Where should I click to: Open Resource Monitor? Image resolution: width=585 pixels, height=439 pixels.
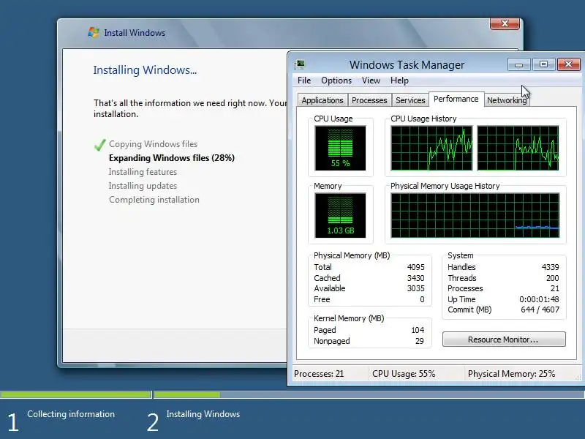tap(504, 339)
